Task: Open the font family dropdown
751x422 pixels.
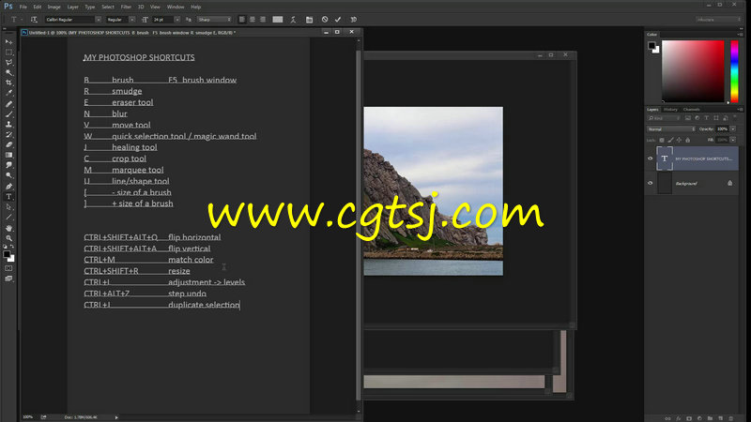Action: (x=99, y=20)
